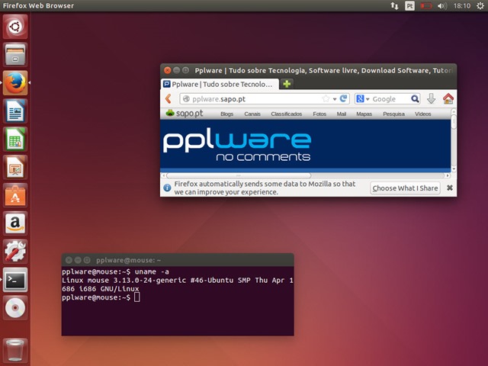Image resolution: width=488 pixels, height=366 pixels.
Task: Open Ubuntu Software Center
Action: [x=15, y=195]
